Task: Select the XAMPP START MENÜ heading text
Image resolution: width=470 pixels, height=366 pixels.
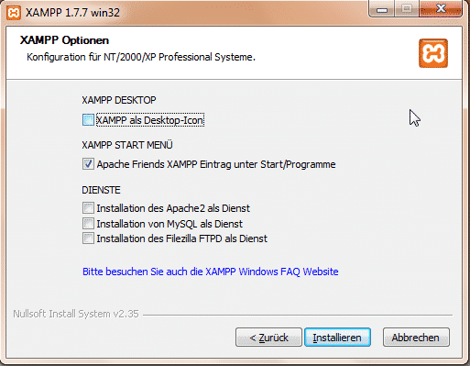Action: click(127, 145)
